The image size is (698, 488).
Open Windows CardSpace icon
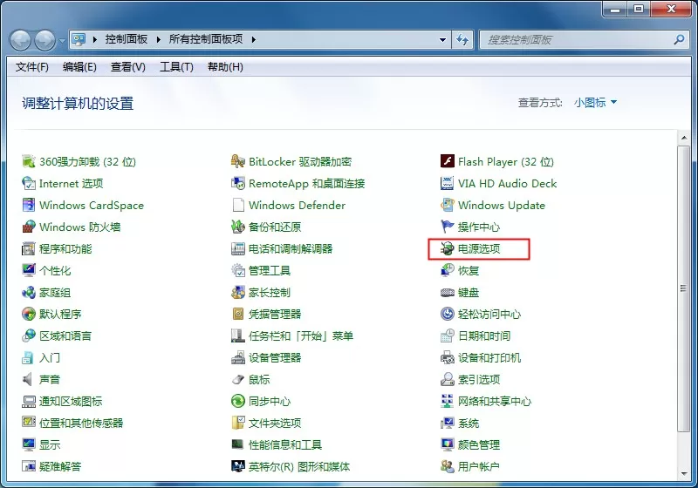tap(29, 205)
